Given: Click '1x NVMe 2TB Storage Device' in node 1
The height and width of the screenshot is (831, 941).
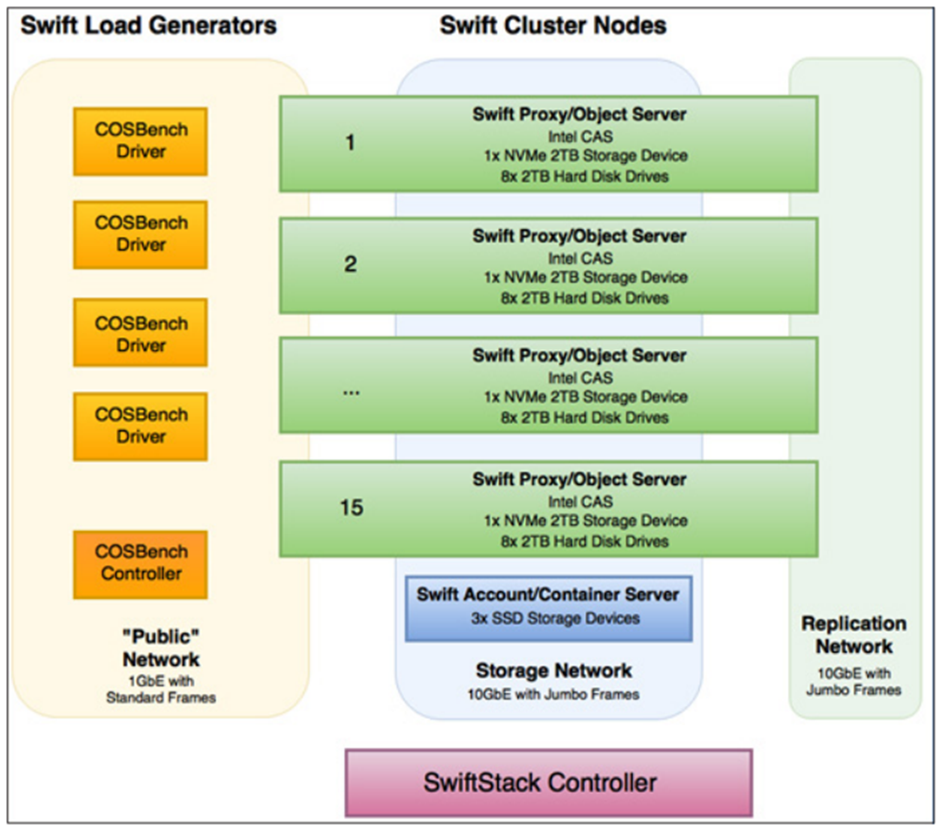Looking at the screenshot, I should 586,156.
